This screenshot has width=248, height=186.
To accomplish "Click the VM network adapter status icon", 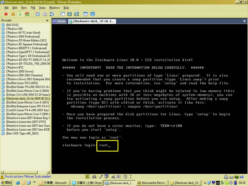I will [237, 177].
